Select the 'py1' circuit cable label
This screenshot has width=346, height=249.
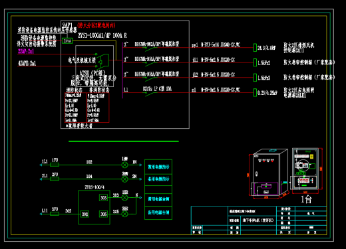[195, 45]
